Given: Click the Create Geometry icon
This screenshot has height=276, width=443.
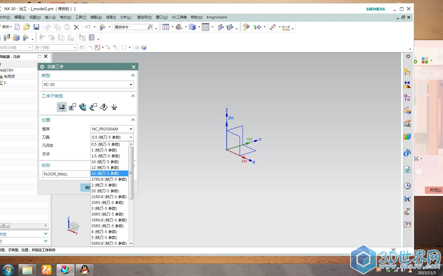Looking at the screenshot, I should 16,37.
